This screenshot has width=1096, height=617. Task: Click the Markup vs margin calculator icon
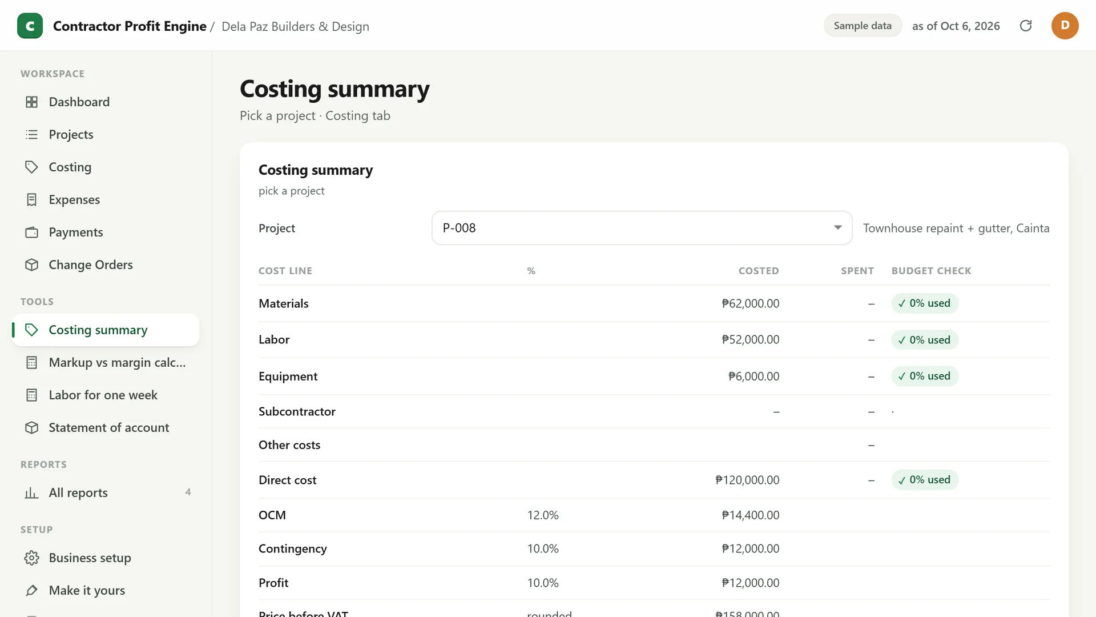32,362
